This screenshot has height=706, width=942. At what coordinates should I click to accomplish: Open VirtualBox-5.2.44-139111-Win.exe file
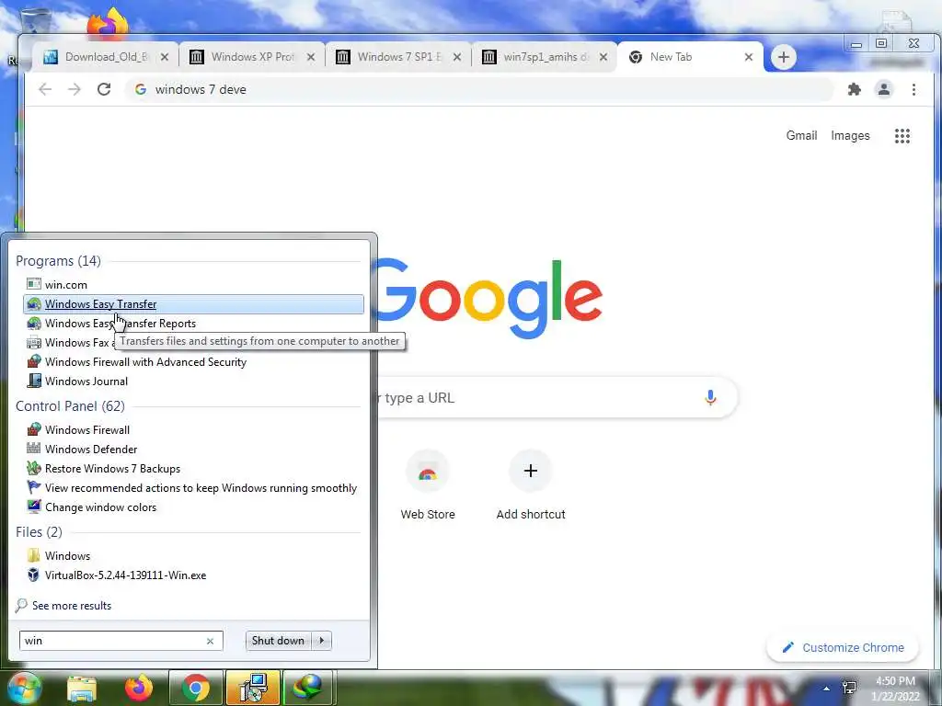point(125,575)
